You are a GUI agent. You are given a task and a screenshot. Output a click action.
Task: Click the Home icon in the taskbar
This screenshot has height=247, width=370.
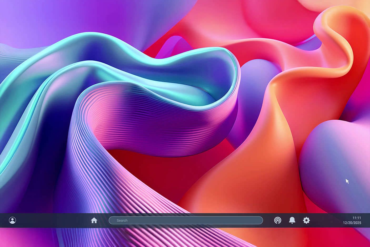tap(94, 220)
